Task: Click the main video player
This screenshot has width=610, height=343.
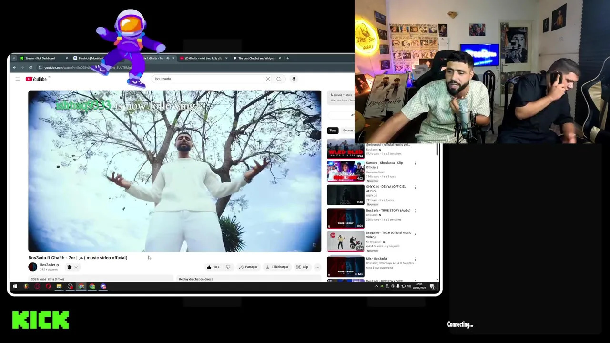Action: pos(174,171)
